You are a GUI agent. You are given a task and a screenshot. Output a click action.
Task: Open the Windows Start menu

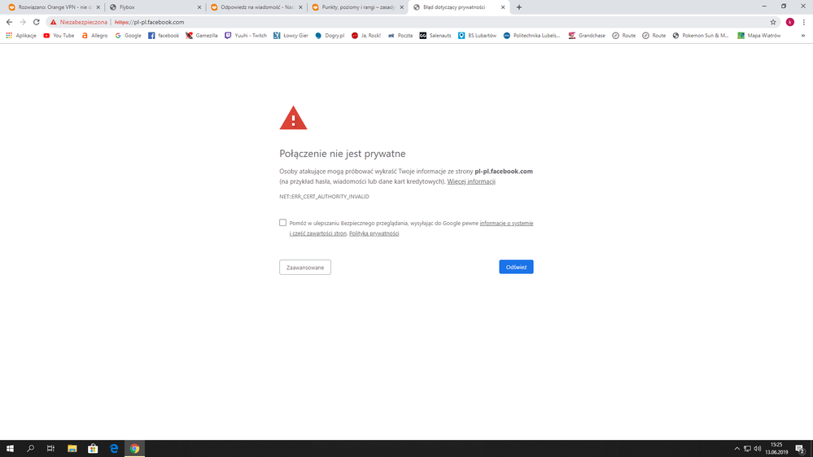(x=10, y=449)
